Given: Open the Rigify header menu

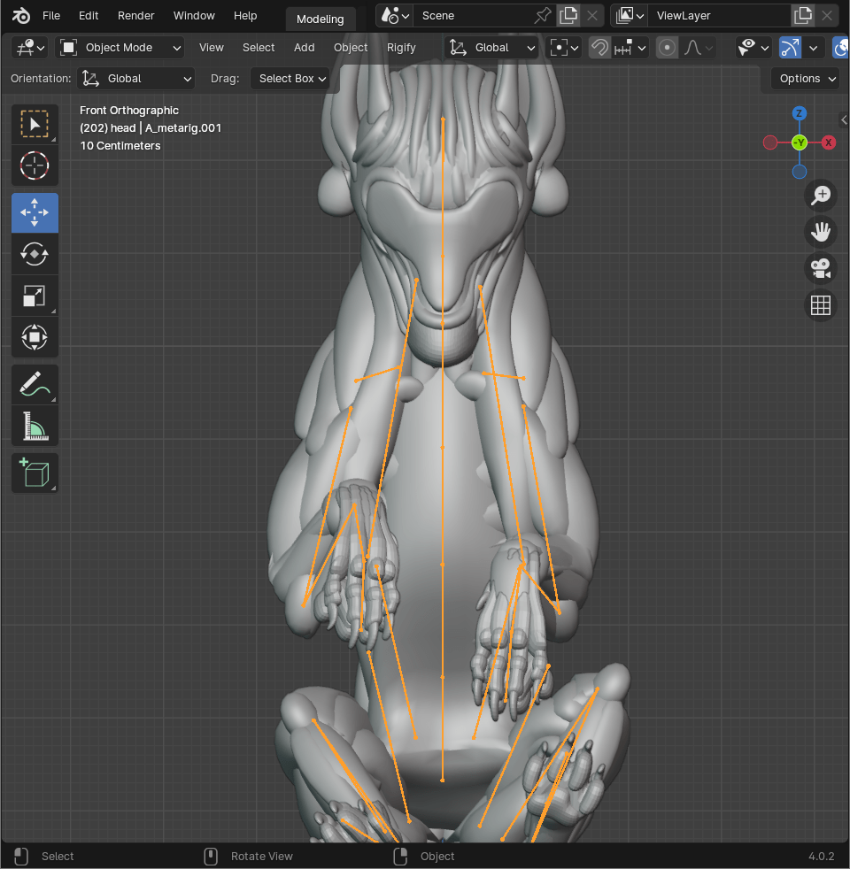Looking at the screenshot, I should click(x=401, y=48).
